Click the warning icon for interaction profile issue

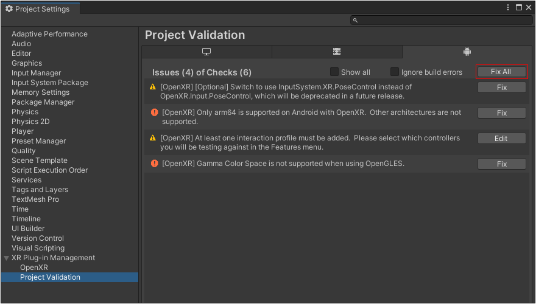coord(153,138)
